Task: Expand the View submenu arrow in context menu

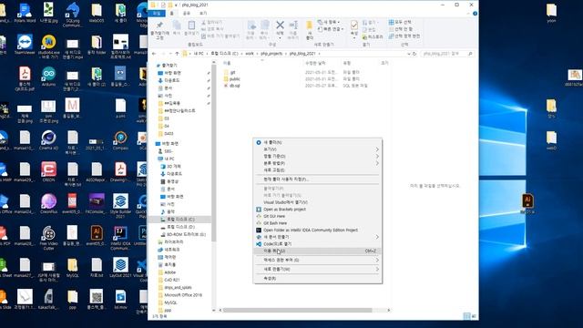Action: [x=377, y=149]
